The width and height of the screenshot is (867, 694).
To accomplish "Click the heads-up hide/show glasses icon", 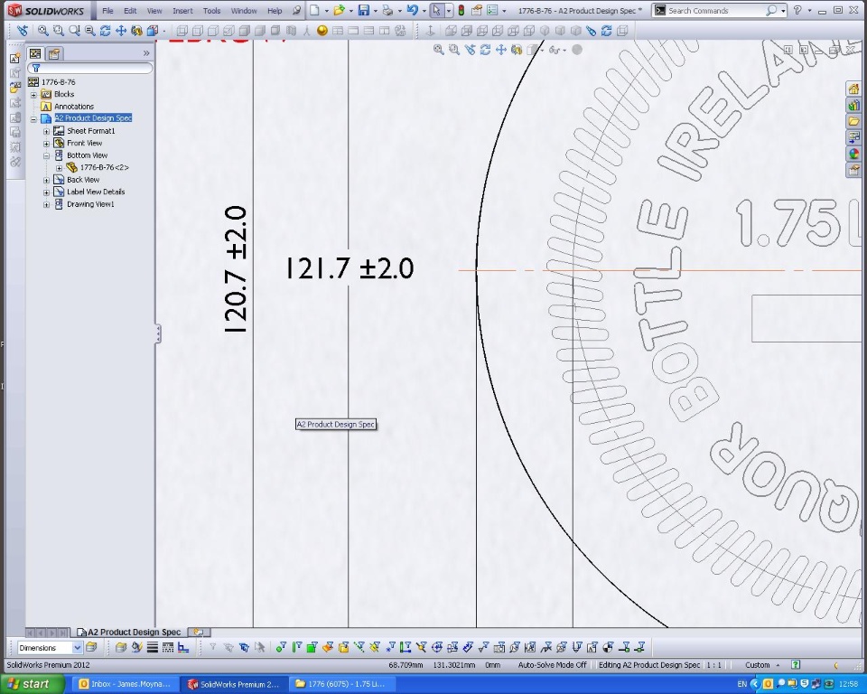I will pos(554,51).
